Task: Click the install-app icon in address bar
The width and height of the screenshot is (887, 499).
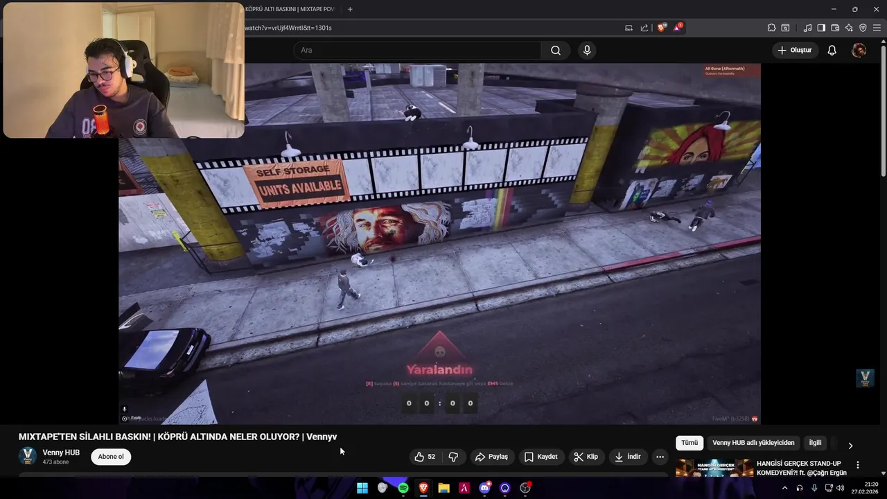Action: click(629, 28)
